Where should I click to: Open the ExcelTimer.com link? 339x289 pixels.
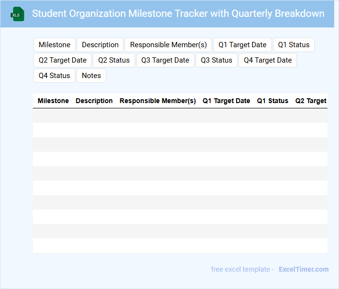303,269
